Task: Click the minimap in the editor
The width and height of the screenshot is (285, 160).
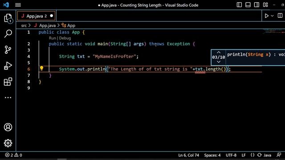Action: click(273, 32)
